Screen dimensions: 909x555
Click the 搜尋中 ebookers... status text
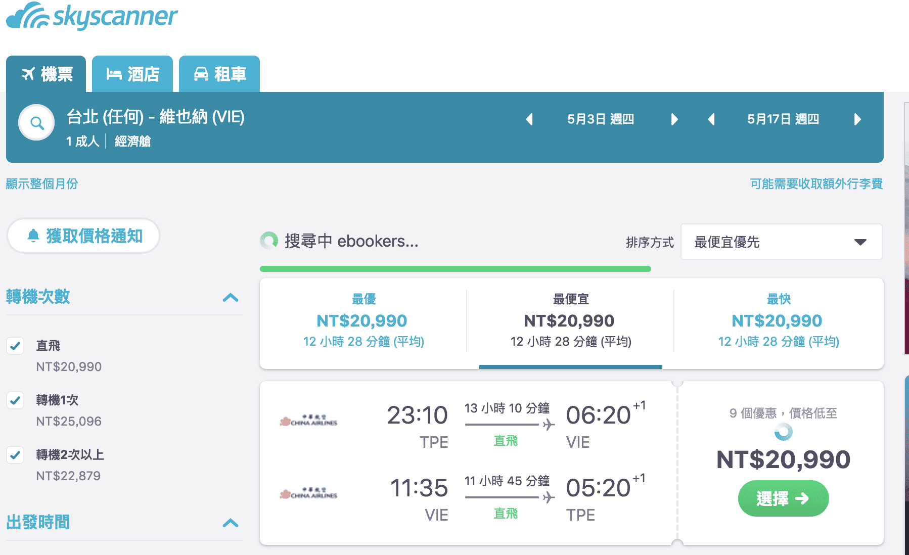click(x=351, y=241)
